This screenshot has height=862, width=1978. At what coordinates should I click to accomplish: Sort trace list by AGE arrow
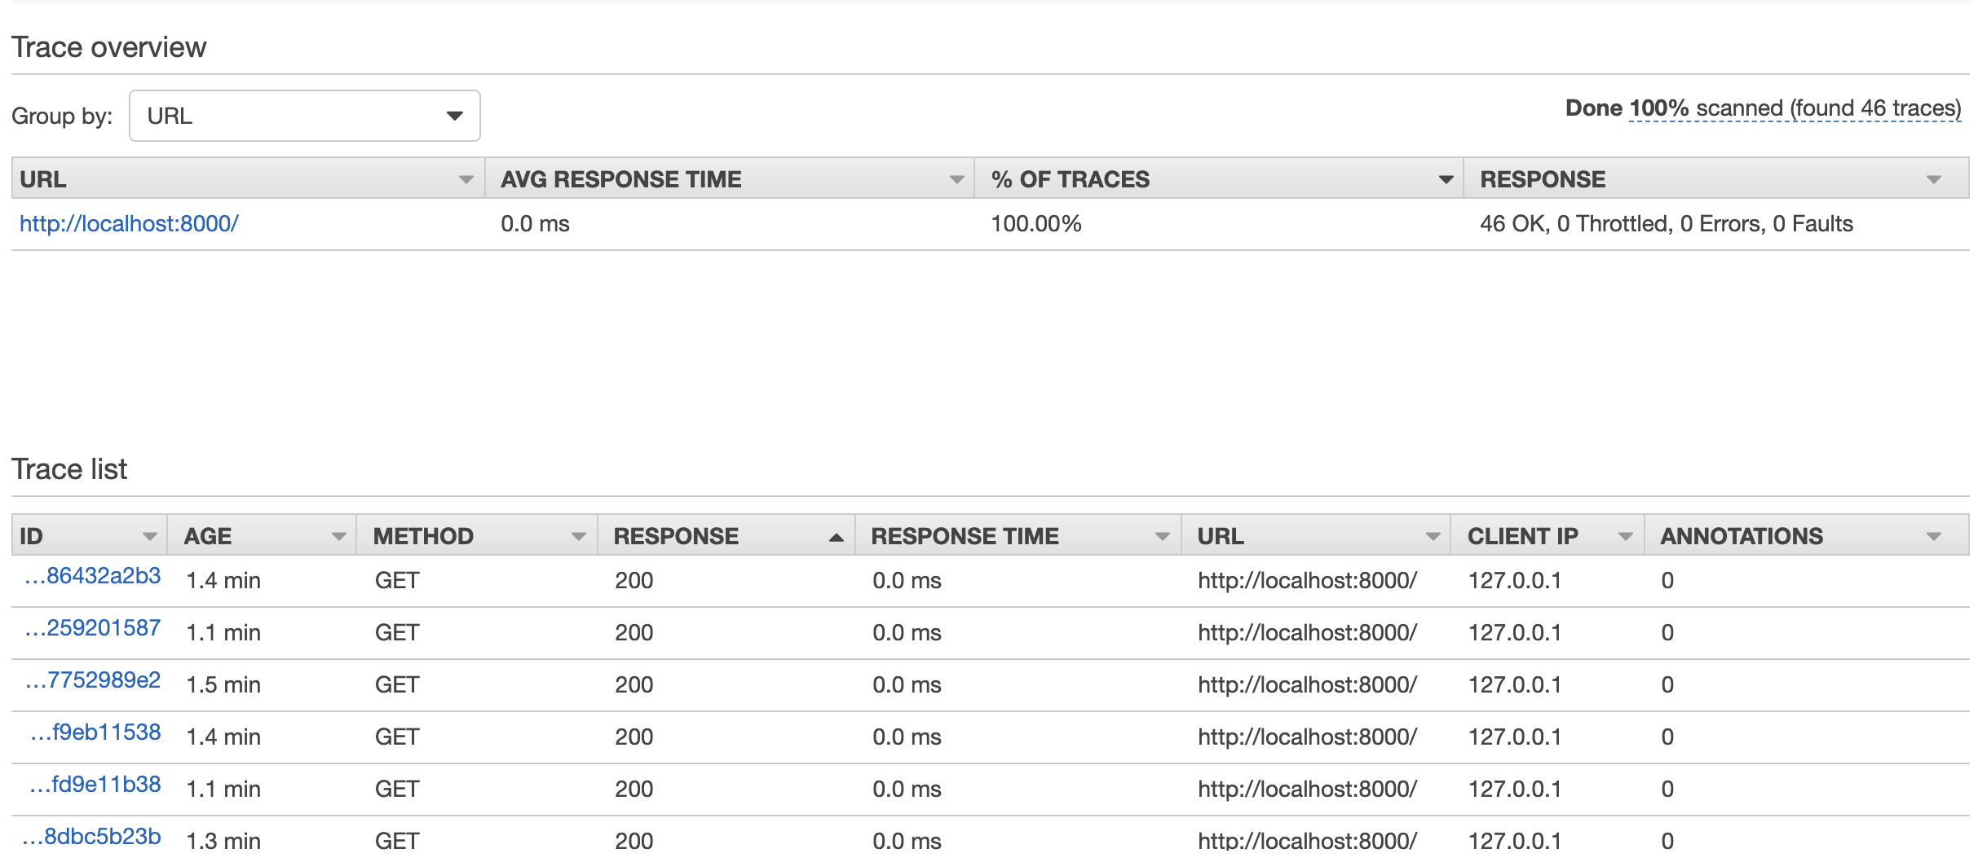(338, 536)
